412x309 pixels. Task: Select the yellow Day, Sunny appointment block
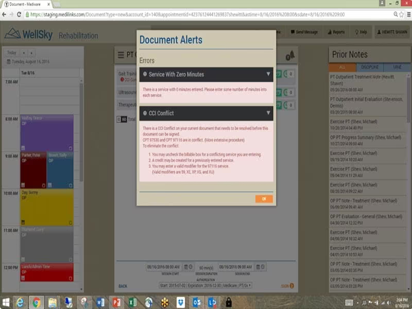pos(47,208)
